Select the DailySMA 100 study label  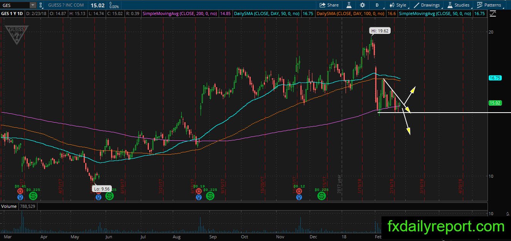[x=350, y=13]
